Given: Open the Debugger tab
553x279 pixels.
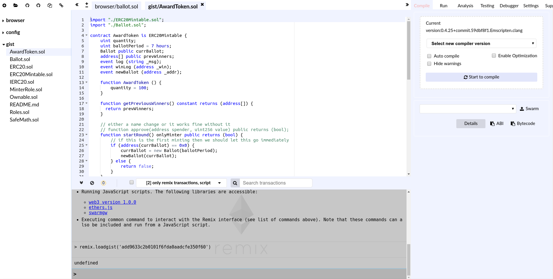Looking at the screenshot, I should pos(509,6).
